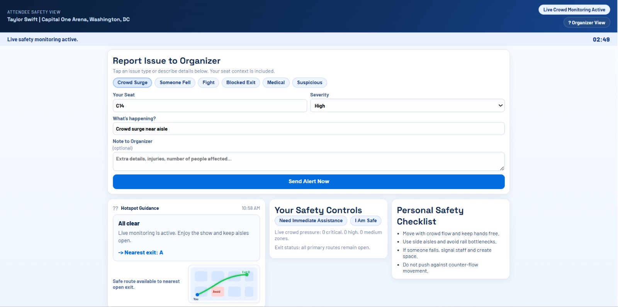618x307 pixels.
Task: Click the Personal Safety Checklist heading
Action: (x=430, y=216)
